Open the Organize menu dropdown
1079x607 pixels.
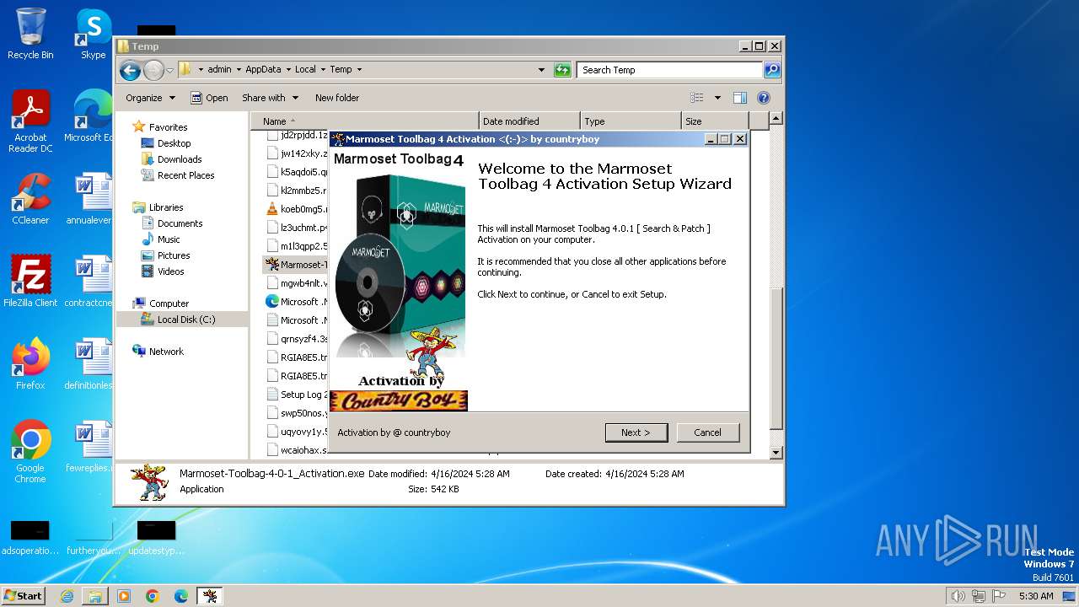150,98
